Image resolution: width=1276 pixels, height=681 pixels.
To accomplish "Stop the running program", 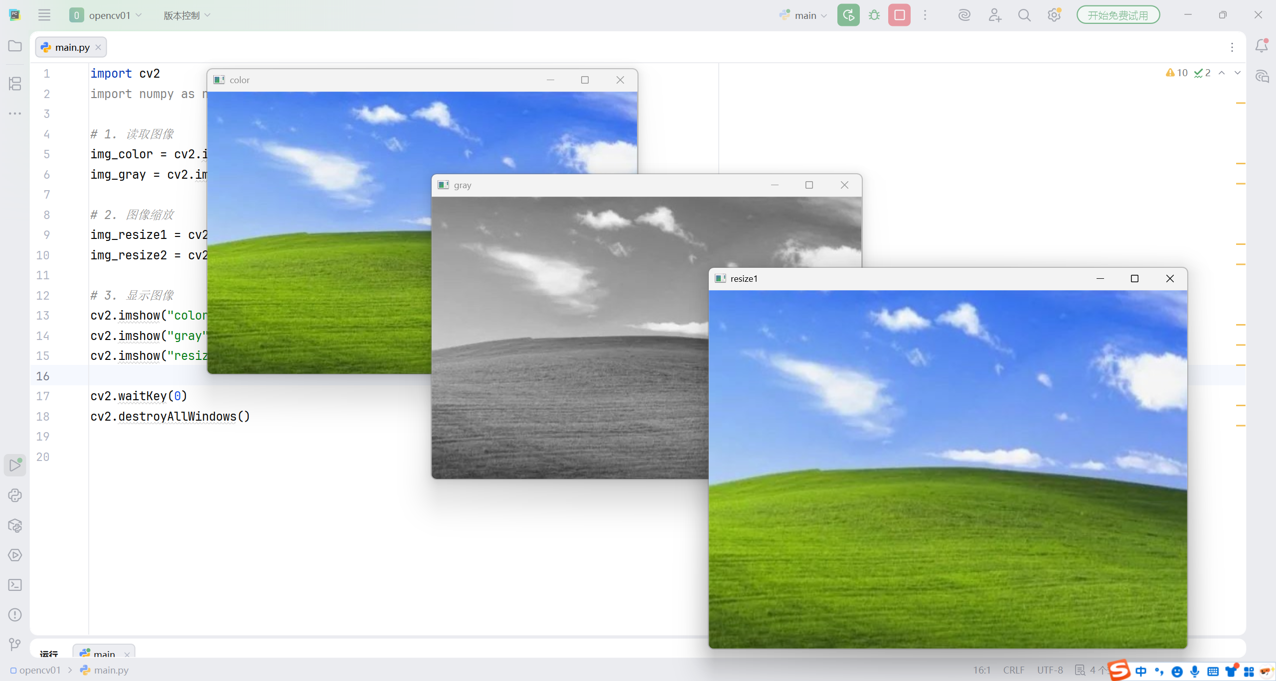I will coord(899,15).
